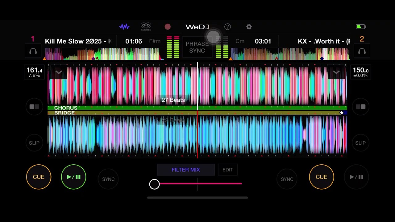Enable Slip mode on deck 1
395x222 pixels.
(34, 143)
